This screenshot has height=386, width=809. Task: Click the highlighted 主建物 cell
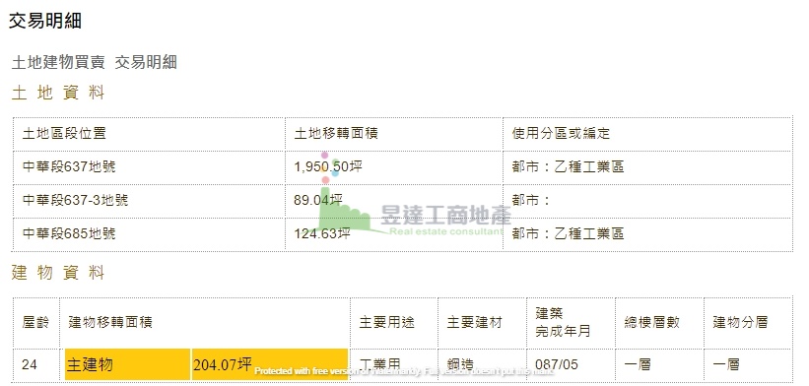(x=127, y=365)
